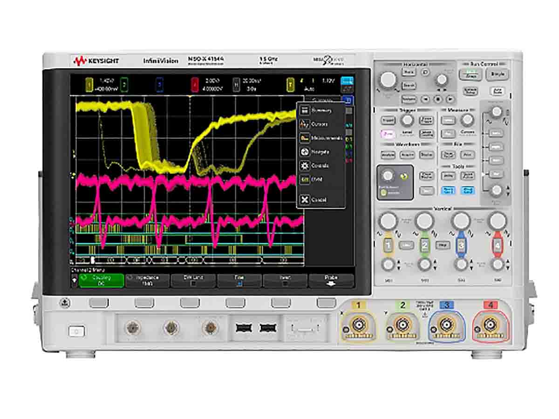This screenshot has height=419, width=559.
Task: Click the Analyze key
Action: pyautogui.click(x=388, y=155)
